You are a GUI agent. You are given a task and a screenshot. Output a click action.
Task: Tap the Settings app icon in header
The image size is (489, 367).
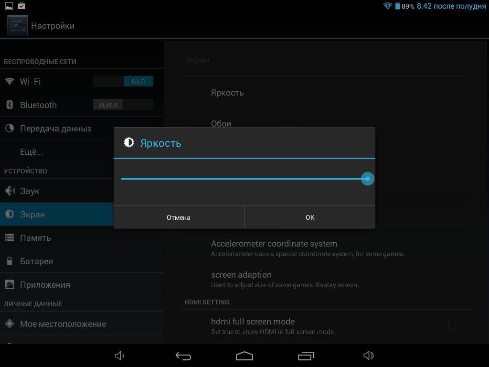click(x=17, y=26)
